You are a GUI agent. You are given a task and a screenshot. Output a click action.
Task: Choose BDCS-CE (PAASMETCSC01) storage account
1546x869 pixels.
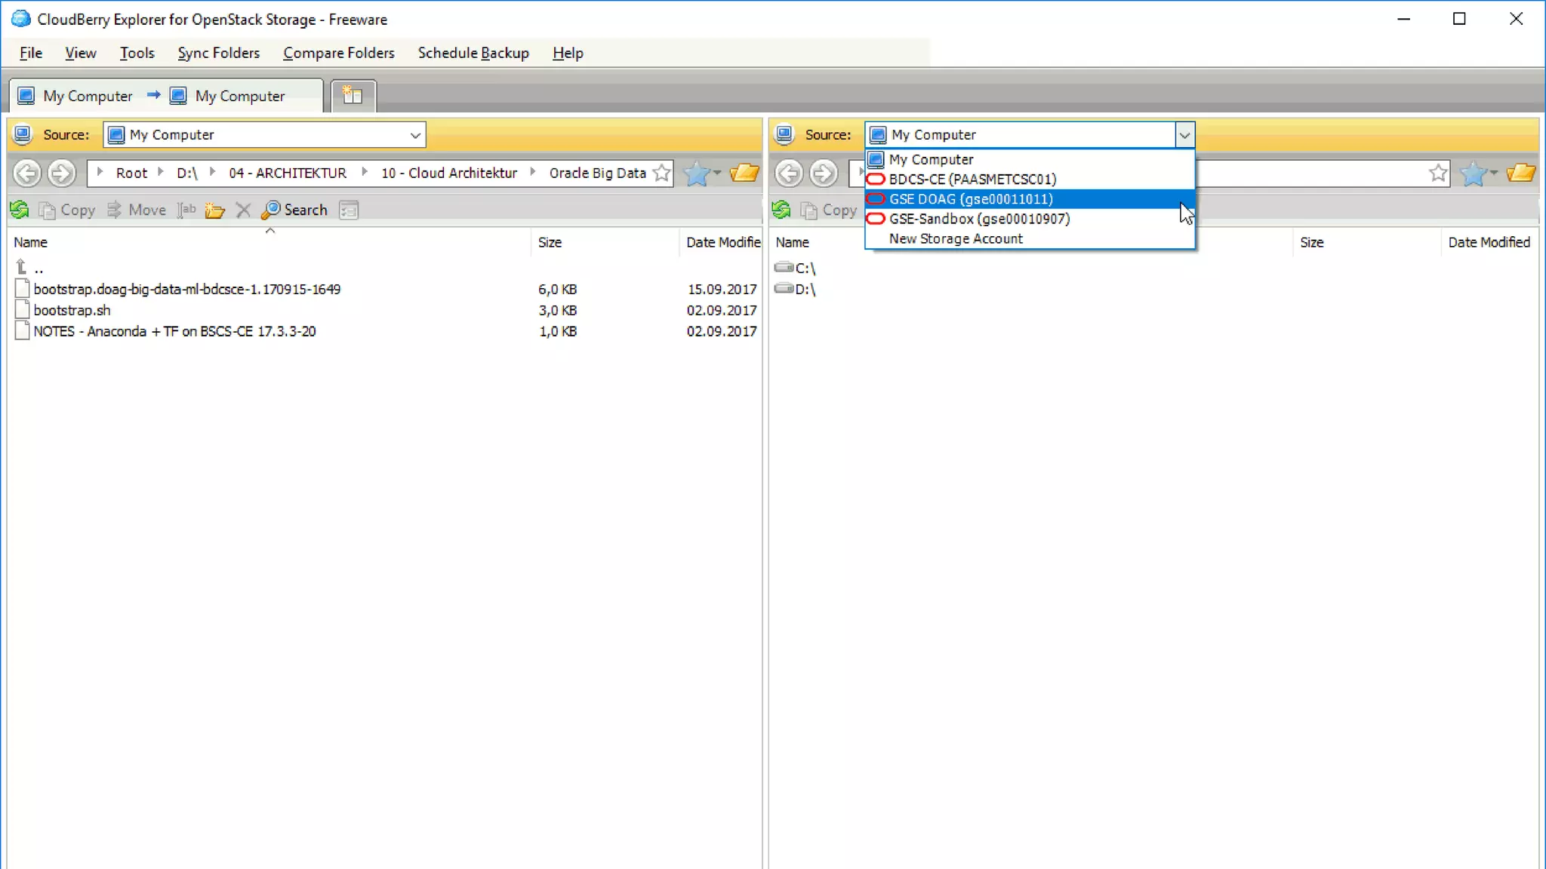(972, 180)
